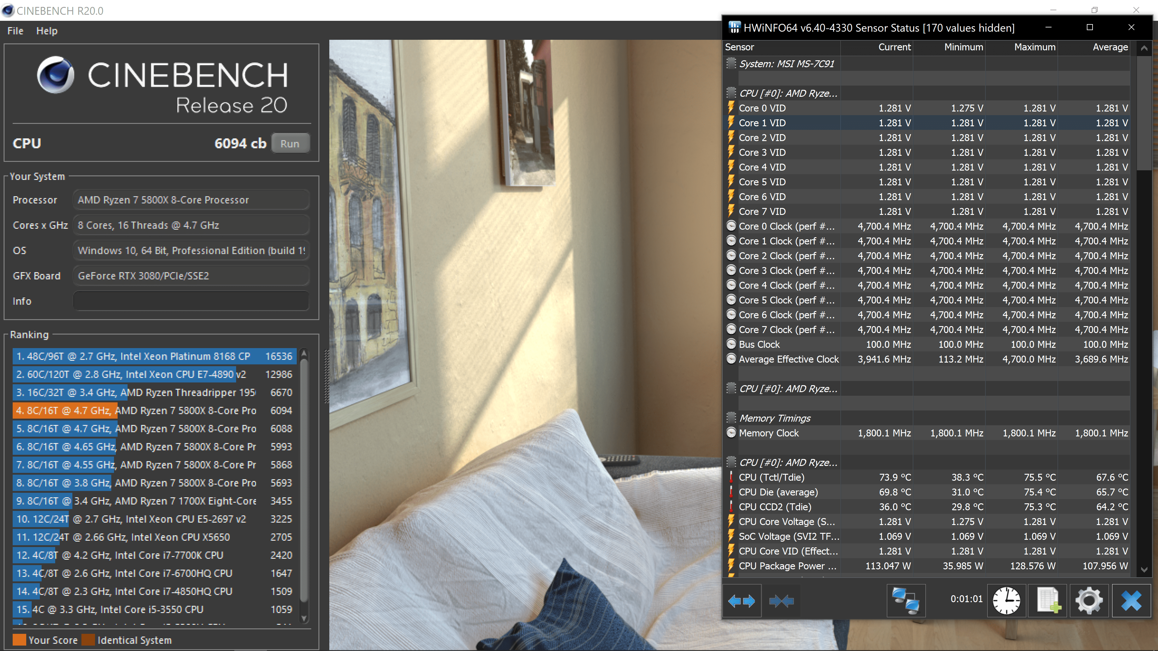Click the ranking list scroll down arrow

tap(304, 618)
